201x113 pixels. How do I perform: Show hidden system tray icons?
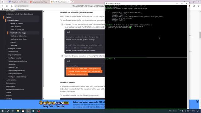pyautogui.click(x=180, y=111)
